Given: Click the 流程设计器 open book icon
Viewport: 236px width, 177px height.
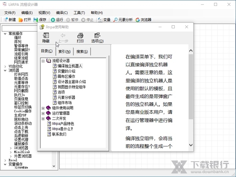Looking at the screenshot, I should (x=49, y=61).
